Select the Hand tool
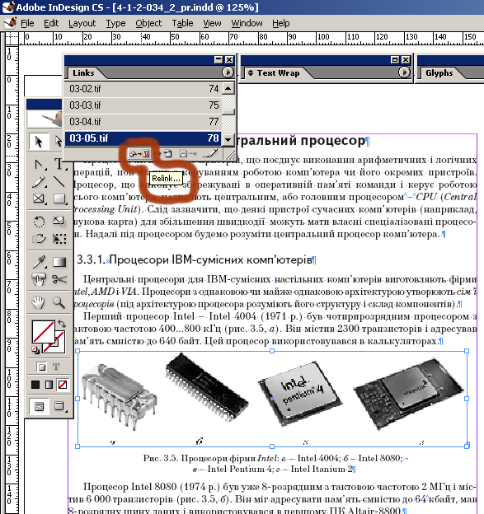The width and height of the screenshot is (484, 514). coord(39,302)
